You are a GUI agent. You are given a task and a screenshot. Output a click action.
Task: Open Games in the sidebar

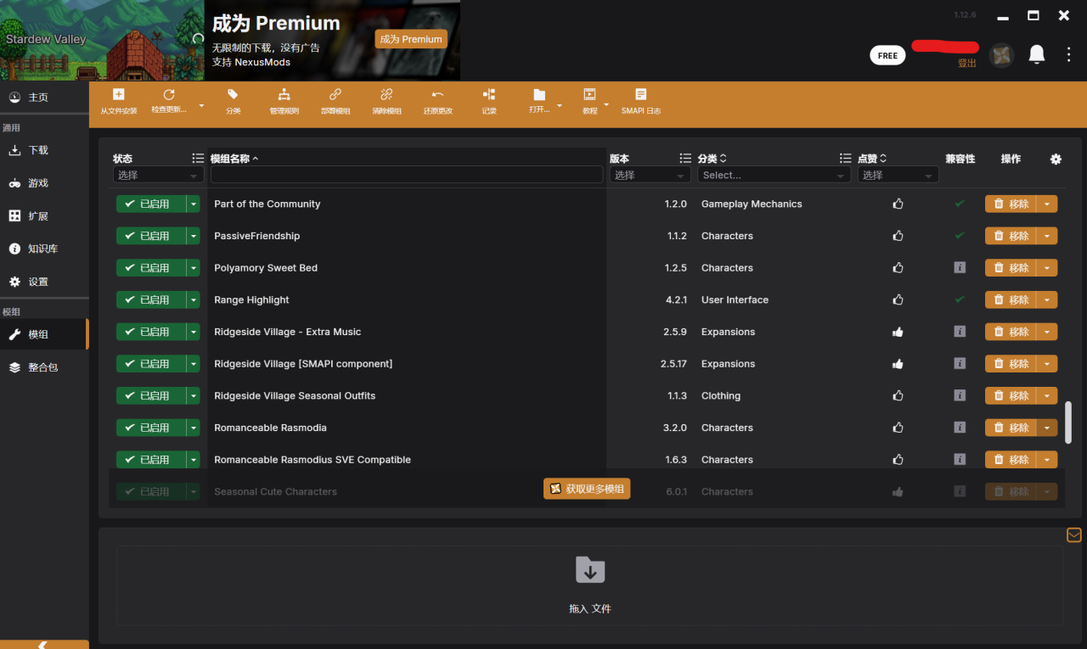click(44, 183)
